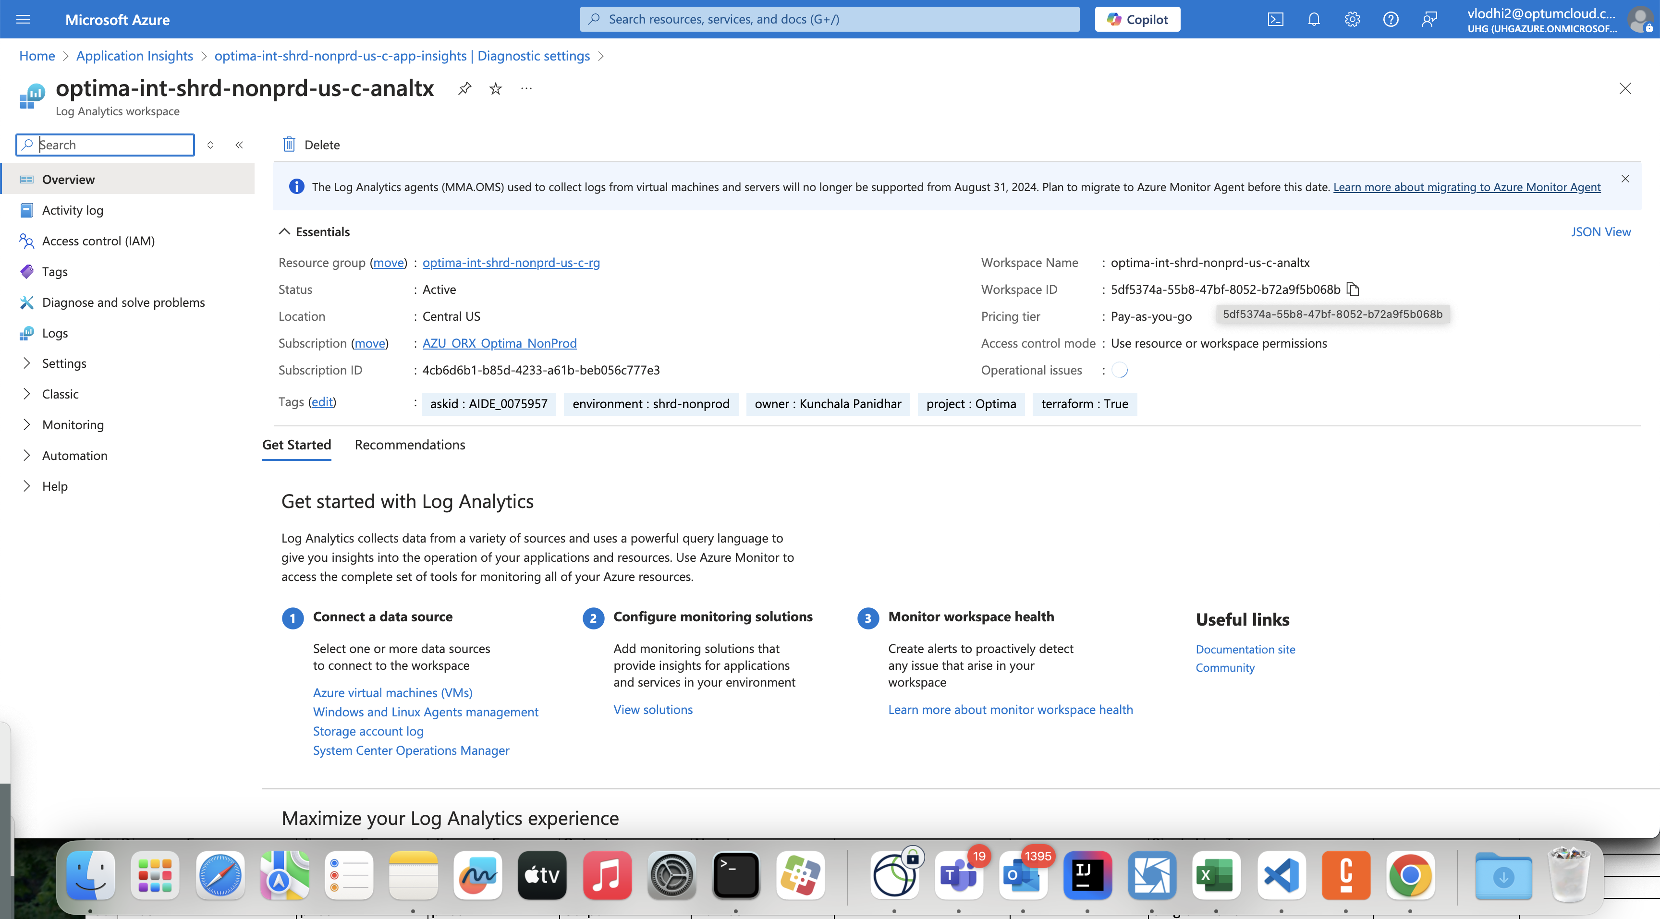The image size is (1660, 919).
Task: Open the notifications bell
Action: (x=1314, y=19)
